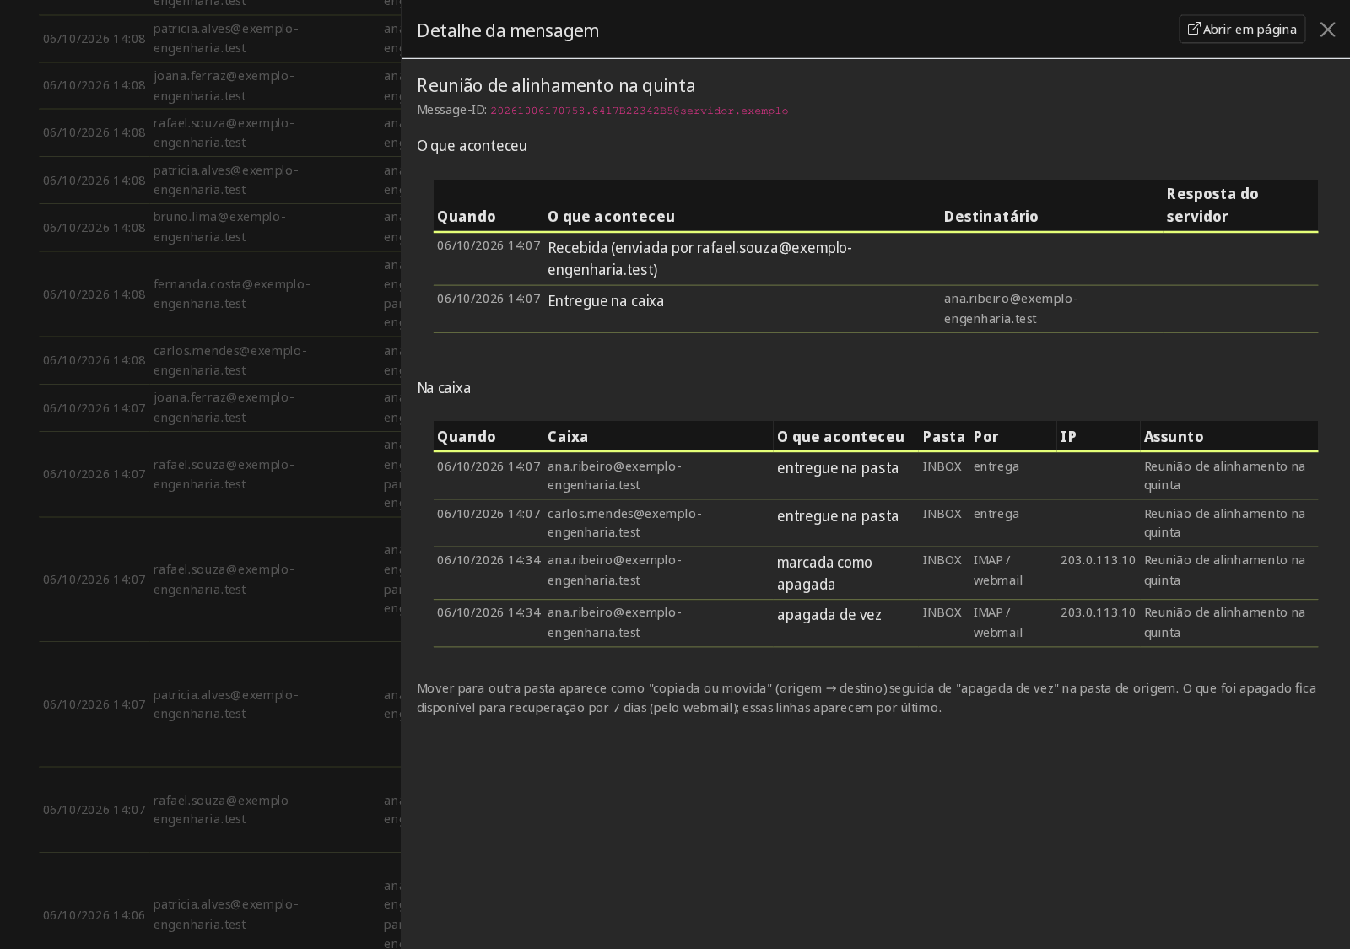
Task: Click the 'marcada como apagada' event
Action: (x=824, y=574)
